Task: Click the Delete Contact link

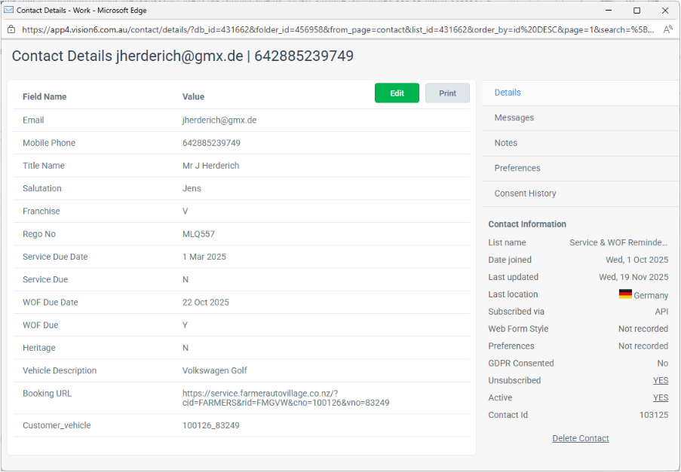Action: pyautogui.click(x=580, y=438)
